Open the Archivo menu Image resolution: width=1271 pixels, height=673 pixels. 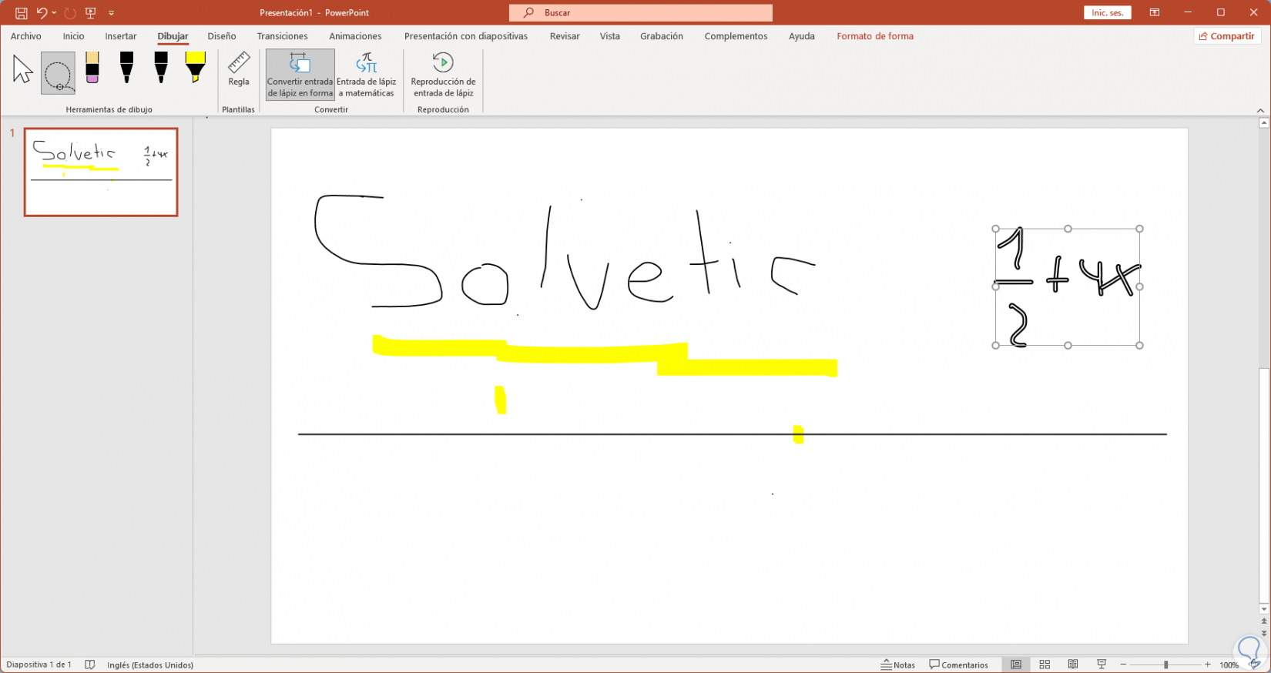click(x=26, y=36)
